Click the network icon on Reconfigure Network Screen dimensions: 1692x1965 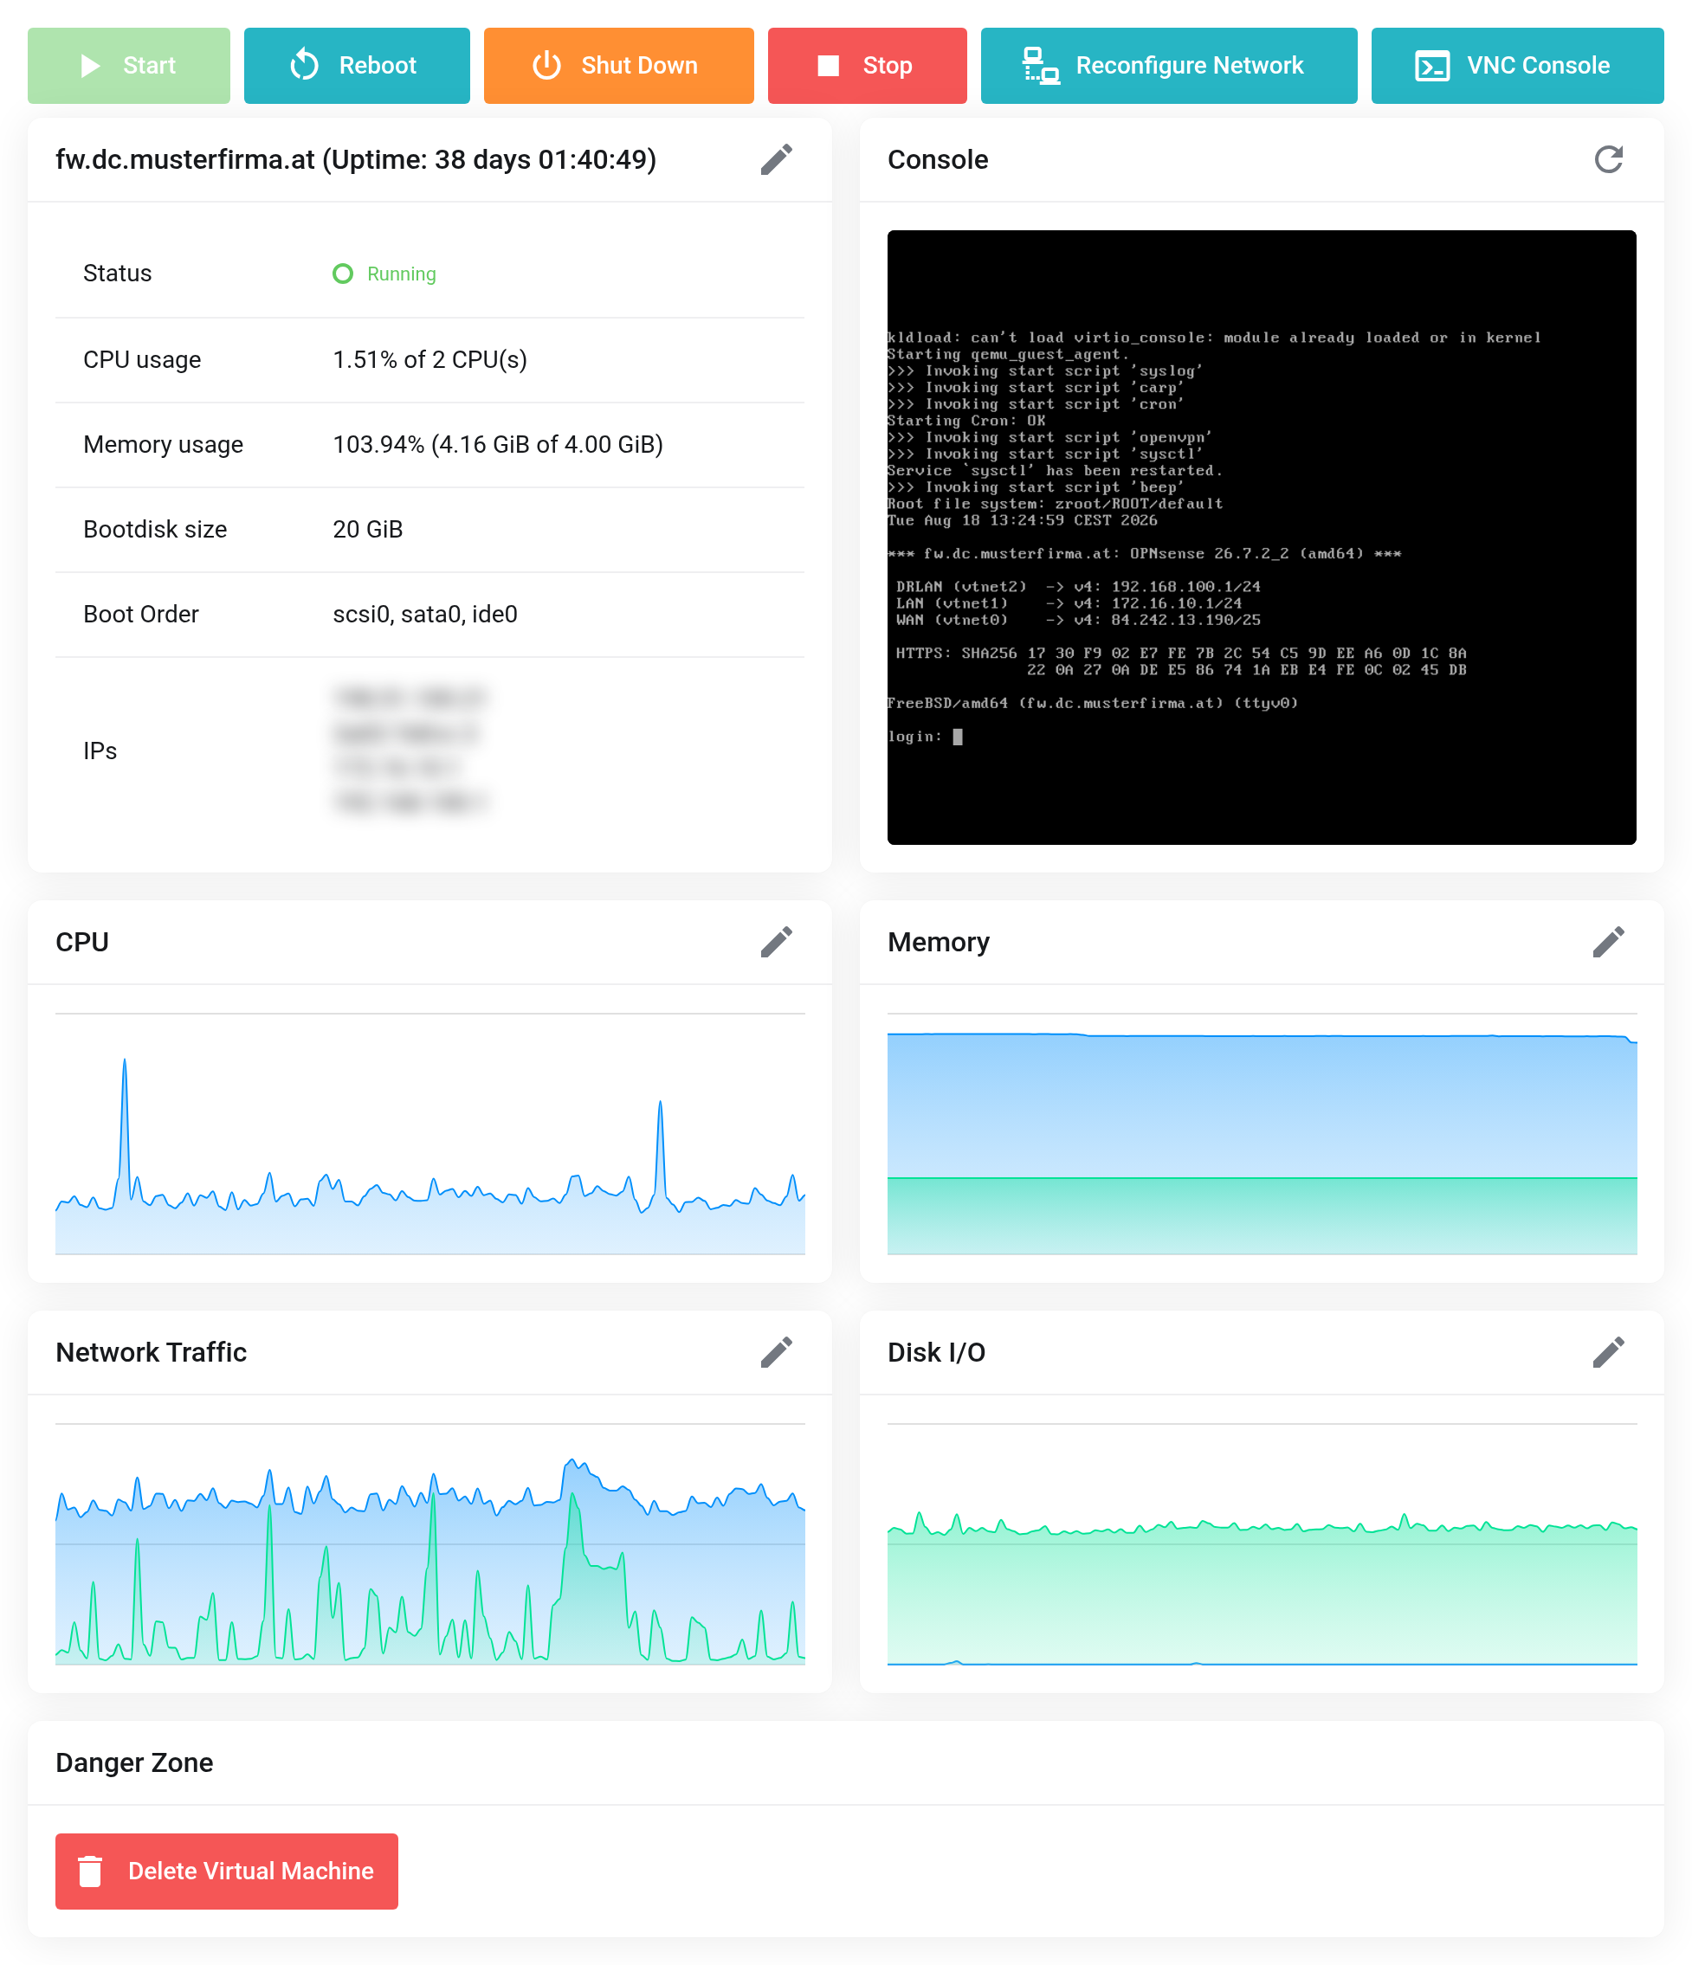1041,66
